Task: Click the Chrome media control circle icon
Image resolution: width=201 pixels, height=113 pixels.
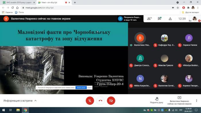Action: pos(177,2)
